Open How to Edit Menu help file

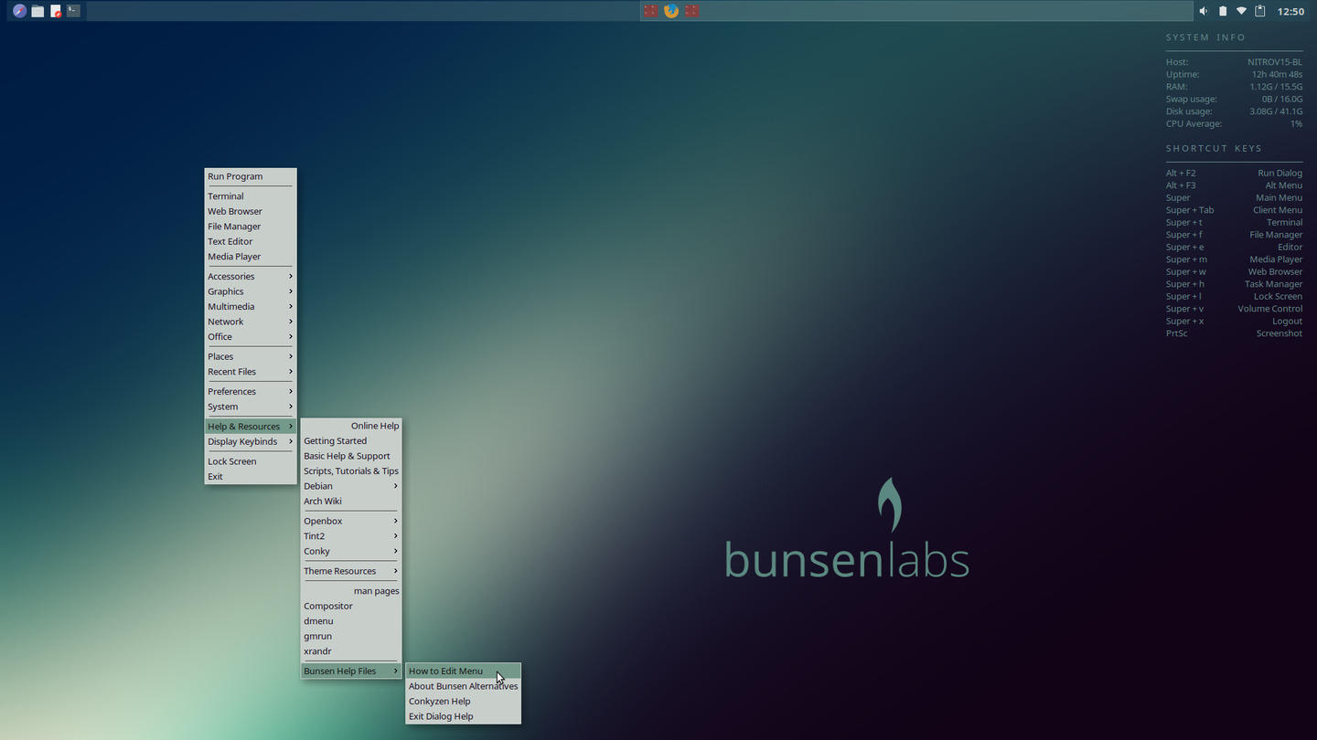tap(463, 671)
